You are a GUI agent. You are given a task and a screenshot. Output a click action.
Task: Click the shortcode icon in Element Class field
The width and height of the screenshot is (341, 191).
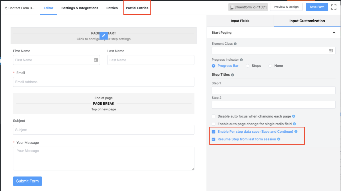[331, 51]
